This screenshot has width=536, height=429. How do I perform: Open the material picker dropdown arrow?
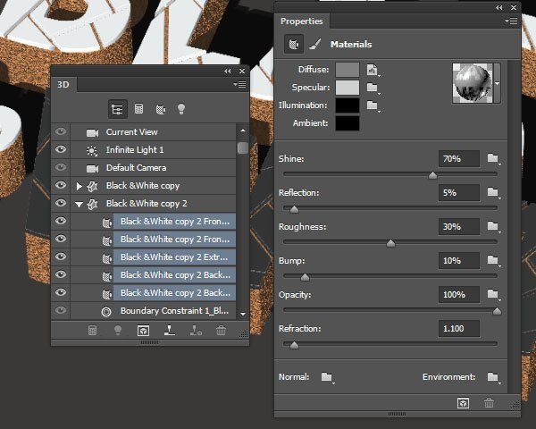[498, 83]
